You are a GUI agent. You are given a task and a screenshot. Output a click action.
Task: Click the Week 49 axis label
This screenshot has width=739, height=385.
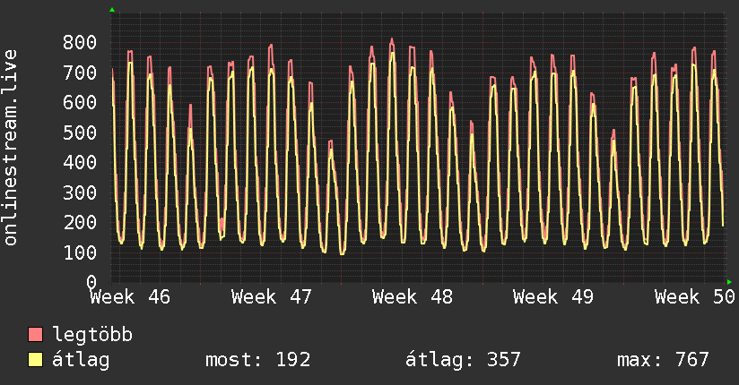(553, 297)
